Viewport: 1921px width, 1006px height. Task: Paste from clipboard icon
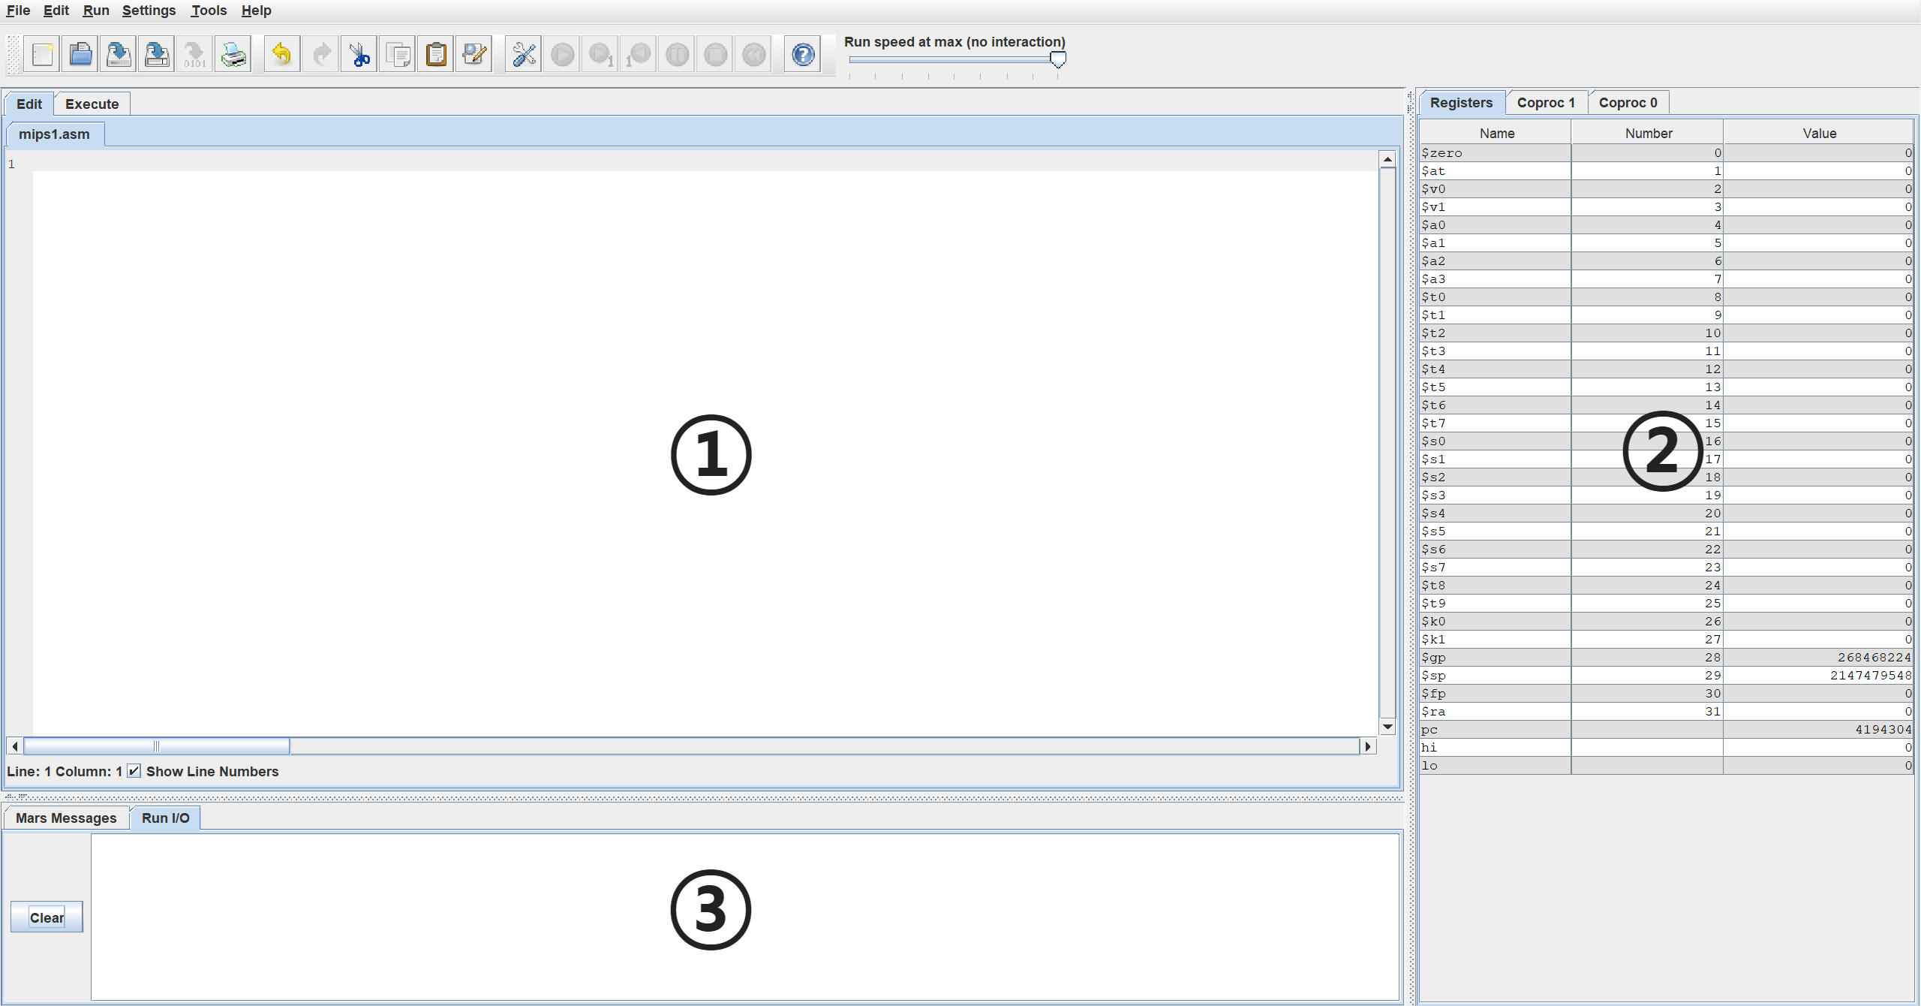coord(436,54)
